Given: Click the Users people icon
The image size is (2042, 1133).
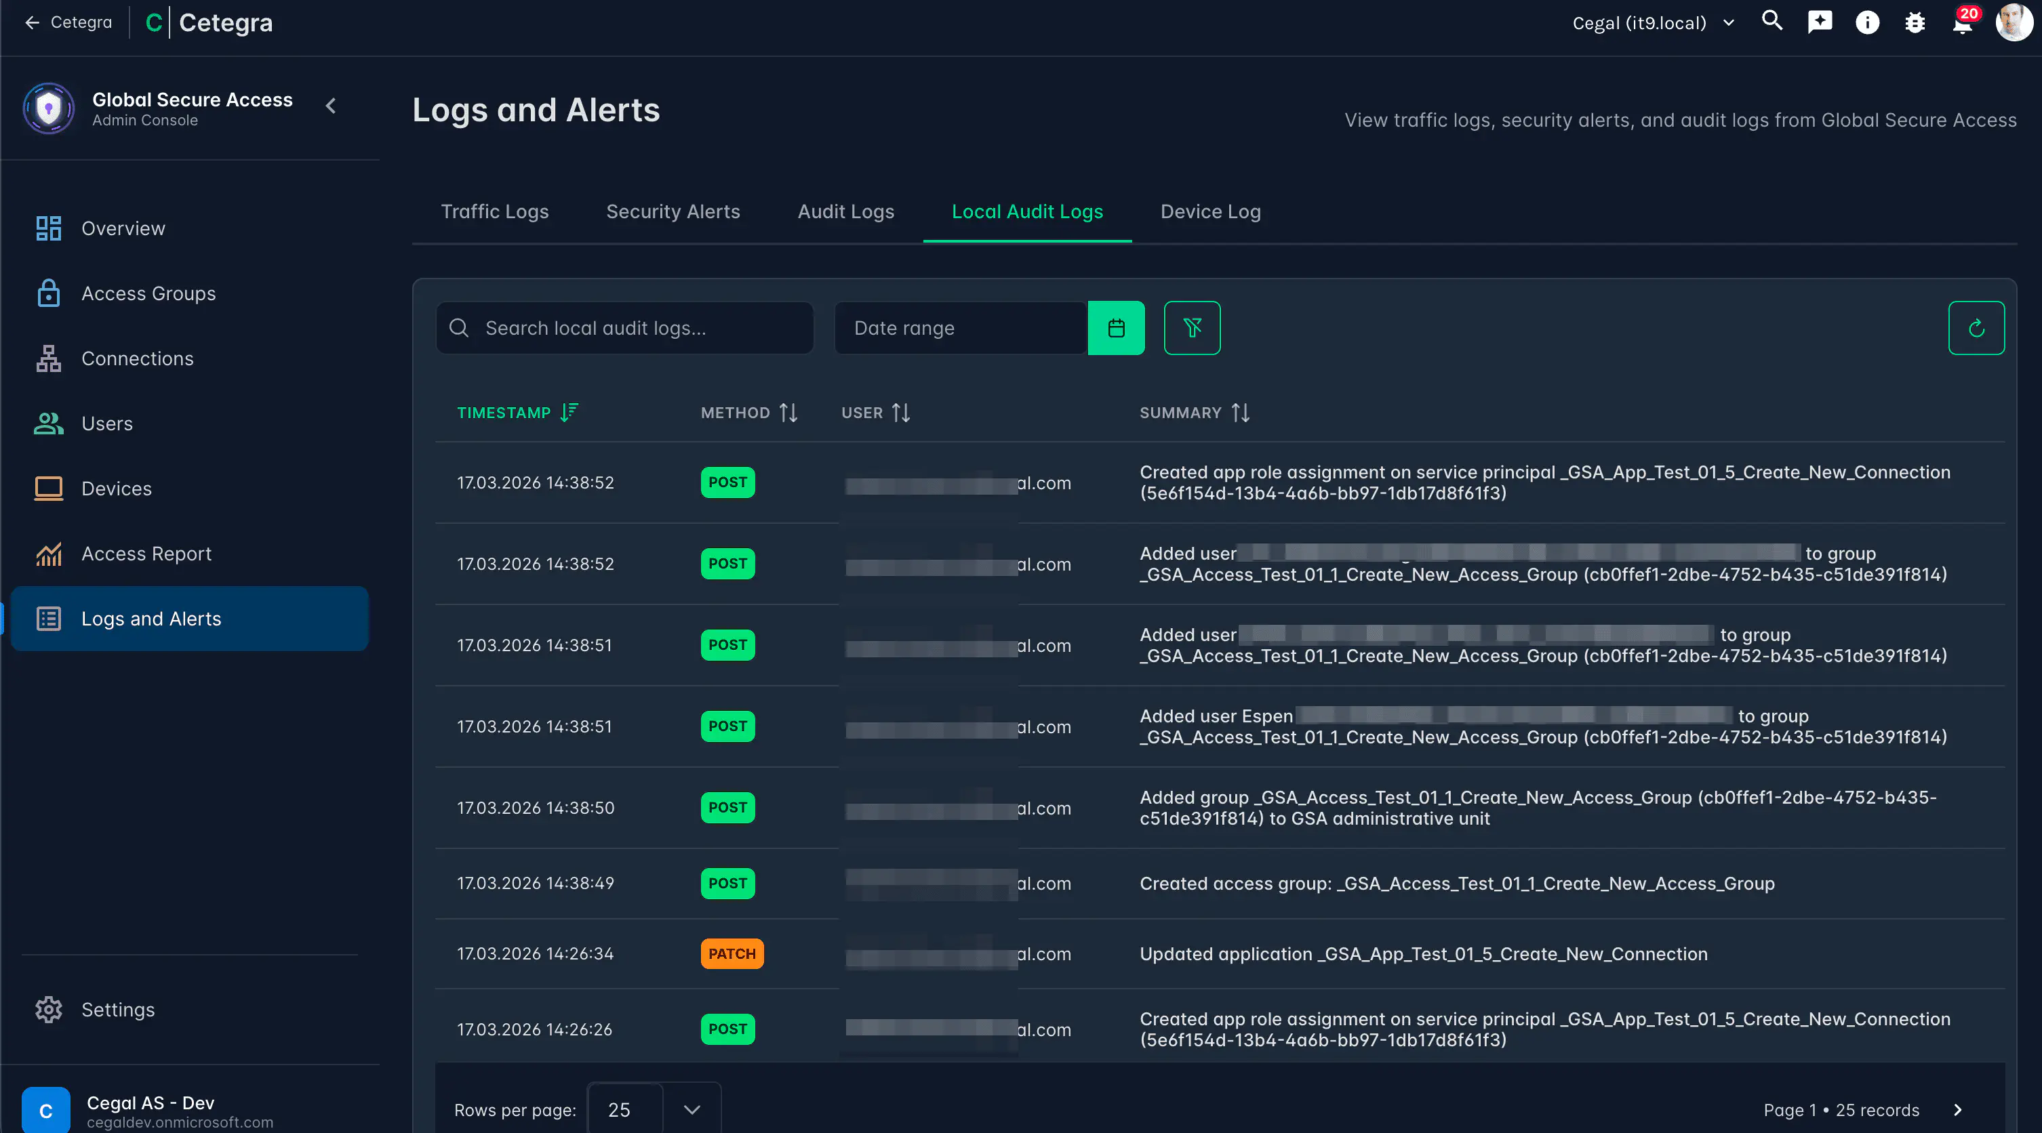Looking at the screenshot, I should (48, 423).
